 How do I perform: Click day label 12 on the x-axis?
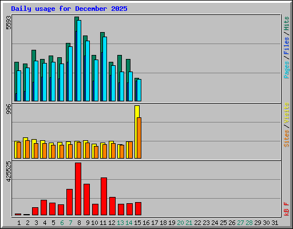pyautogui.click(x=112, y=223)
